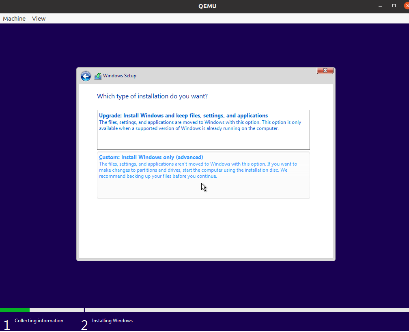Screen dimensions: 409x332
Task: Click the Windows Setup title icon
Action: pos(98,76)
